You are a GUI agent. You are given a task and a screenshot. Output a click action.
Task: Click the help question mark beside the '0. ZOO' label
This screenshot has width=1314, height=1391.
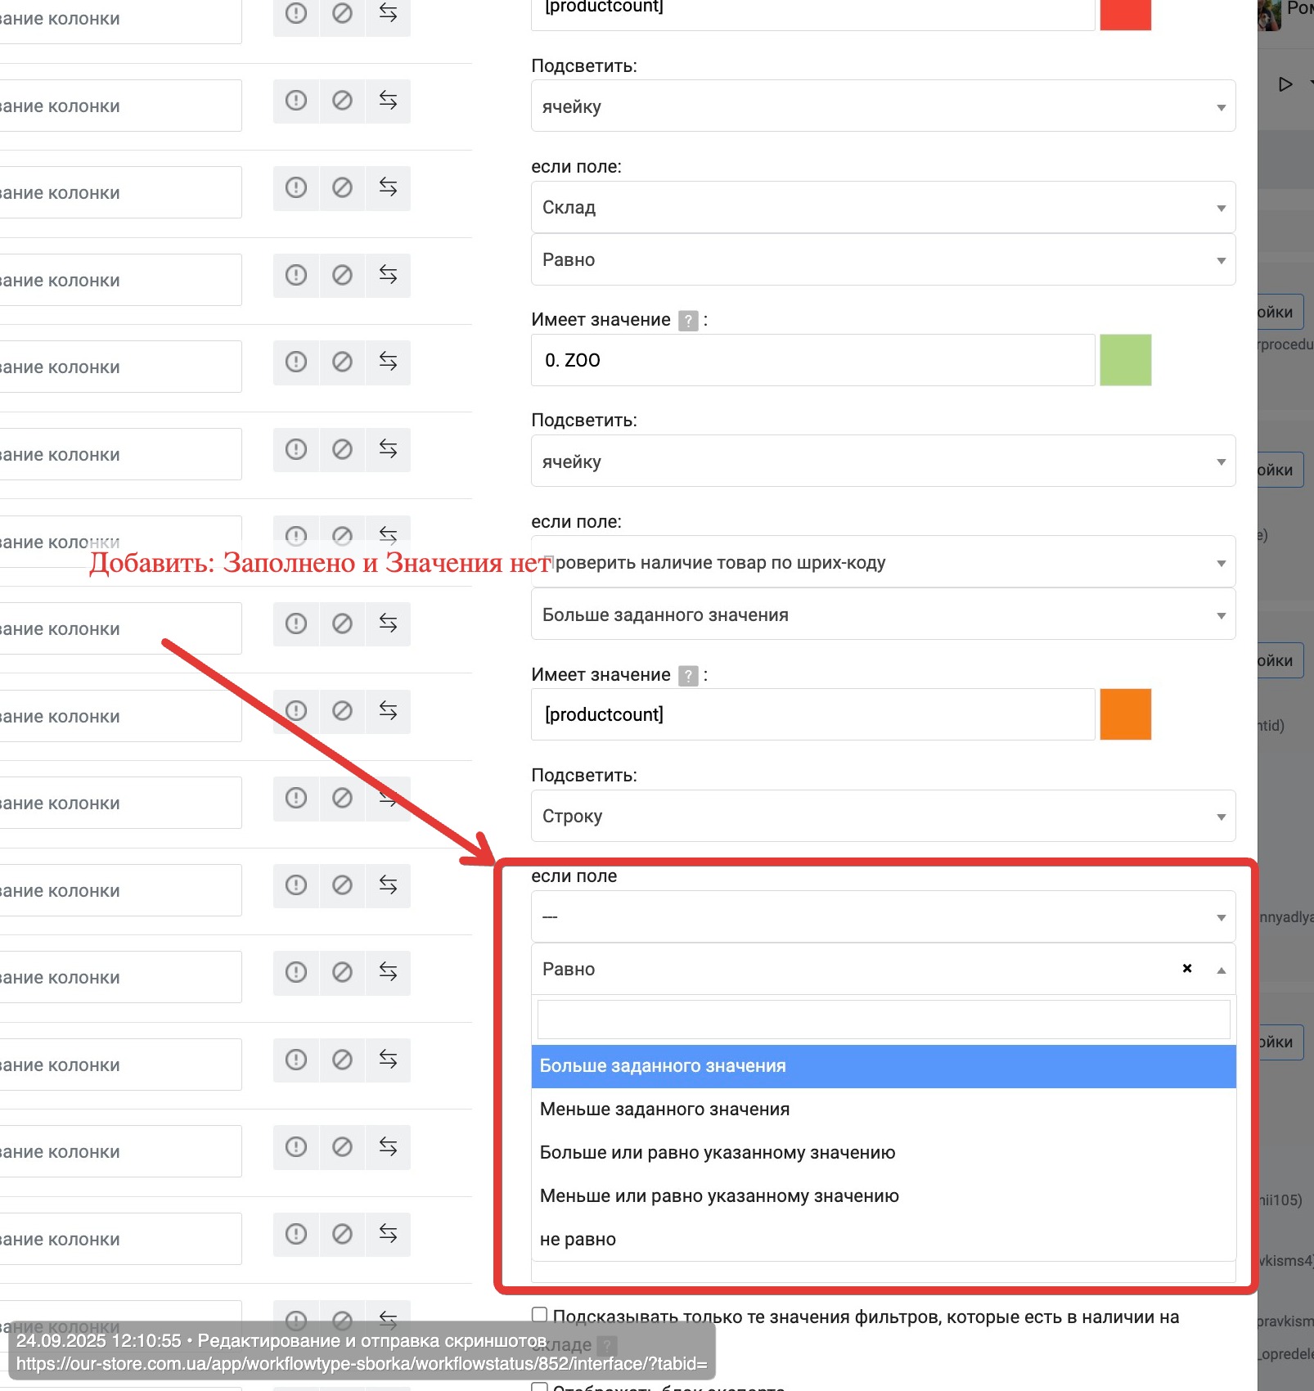pyautogui.click(x=689, y=320)
